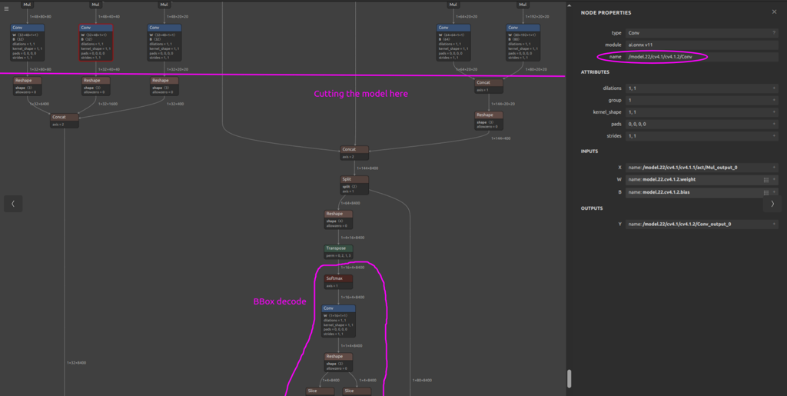Show tensor data for input B bias

[765, 191]
